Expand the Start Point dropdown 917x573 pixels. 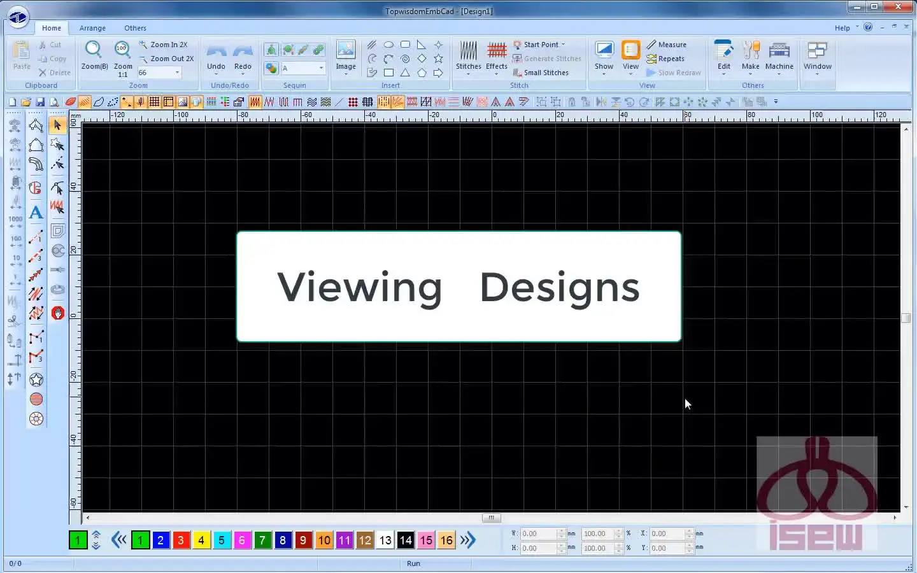[539, 45]
